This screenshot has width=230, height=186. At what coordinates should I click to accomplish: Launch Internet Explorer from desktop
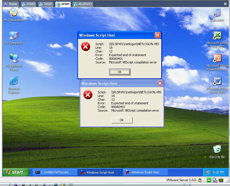pos(14,85)
